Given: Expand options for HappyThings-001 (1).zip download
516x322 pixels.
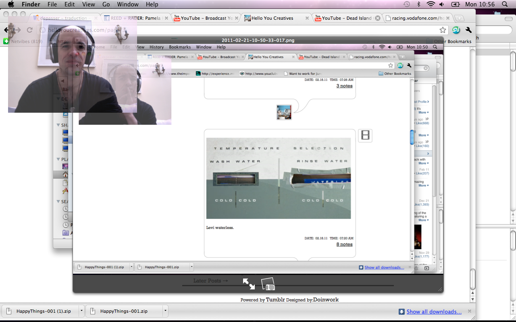Looking at the screenshot, I should coord(81,311).
